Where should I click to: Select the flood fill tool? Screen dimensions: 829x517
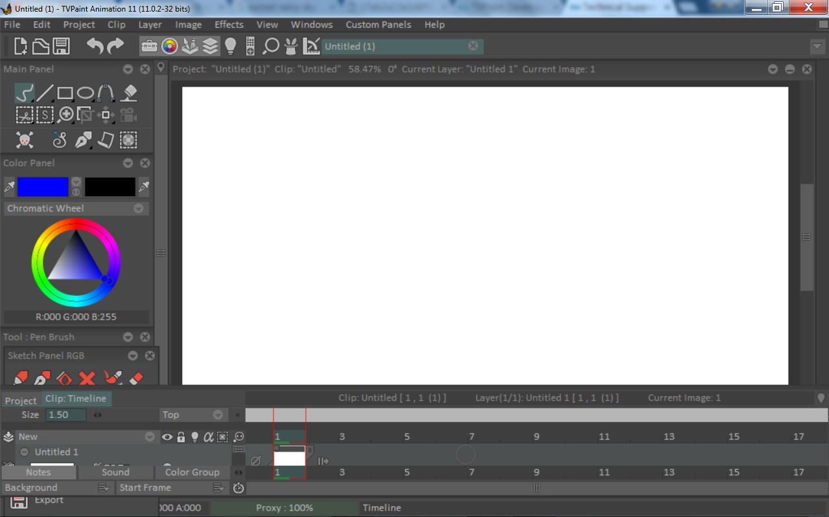(x=129, y=93)
